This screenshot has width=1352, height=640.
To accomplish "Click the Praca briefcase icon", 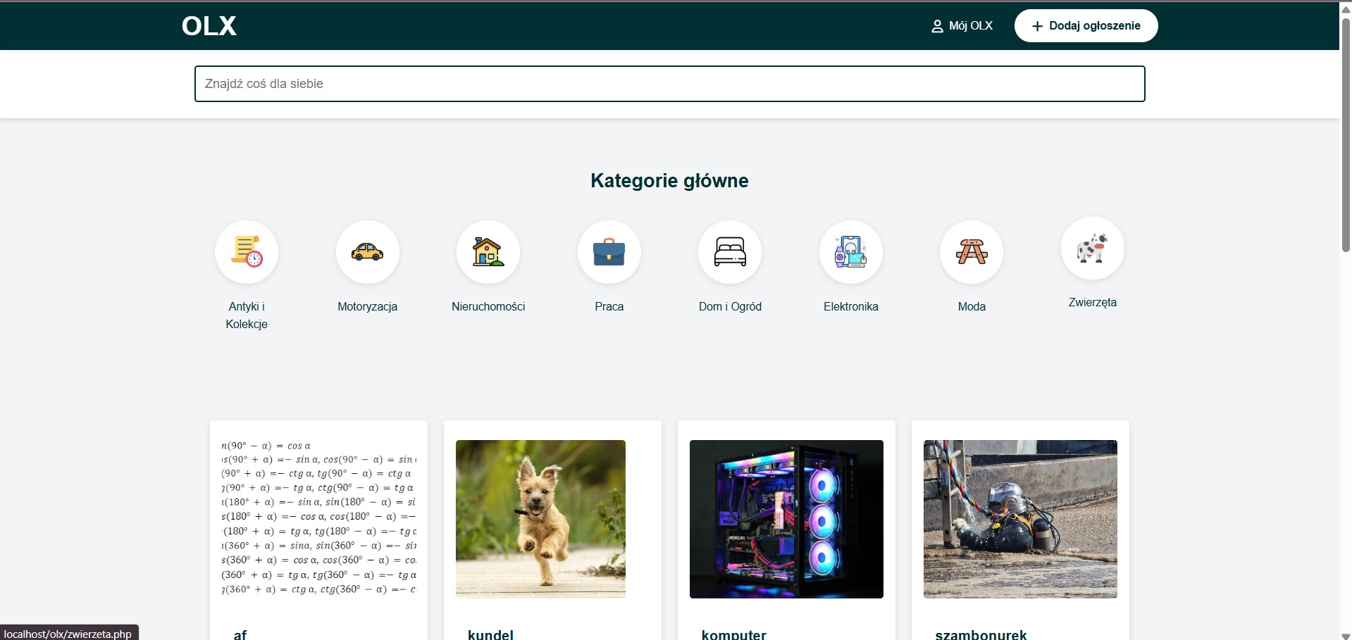I will pyautogui.click(x=609, y=252).
